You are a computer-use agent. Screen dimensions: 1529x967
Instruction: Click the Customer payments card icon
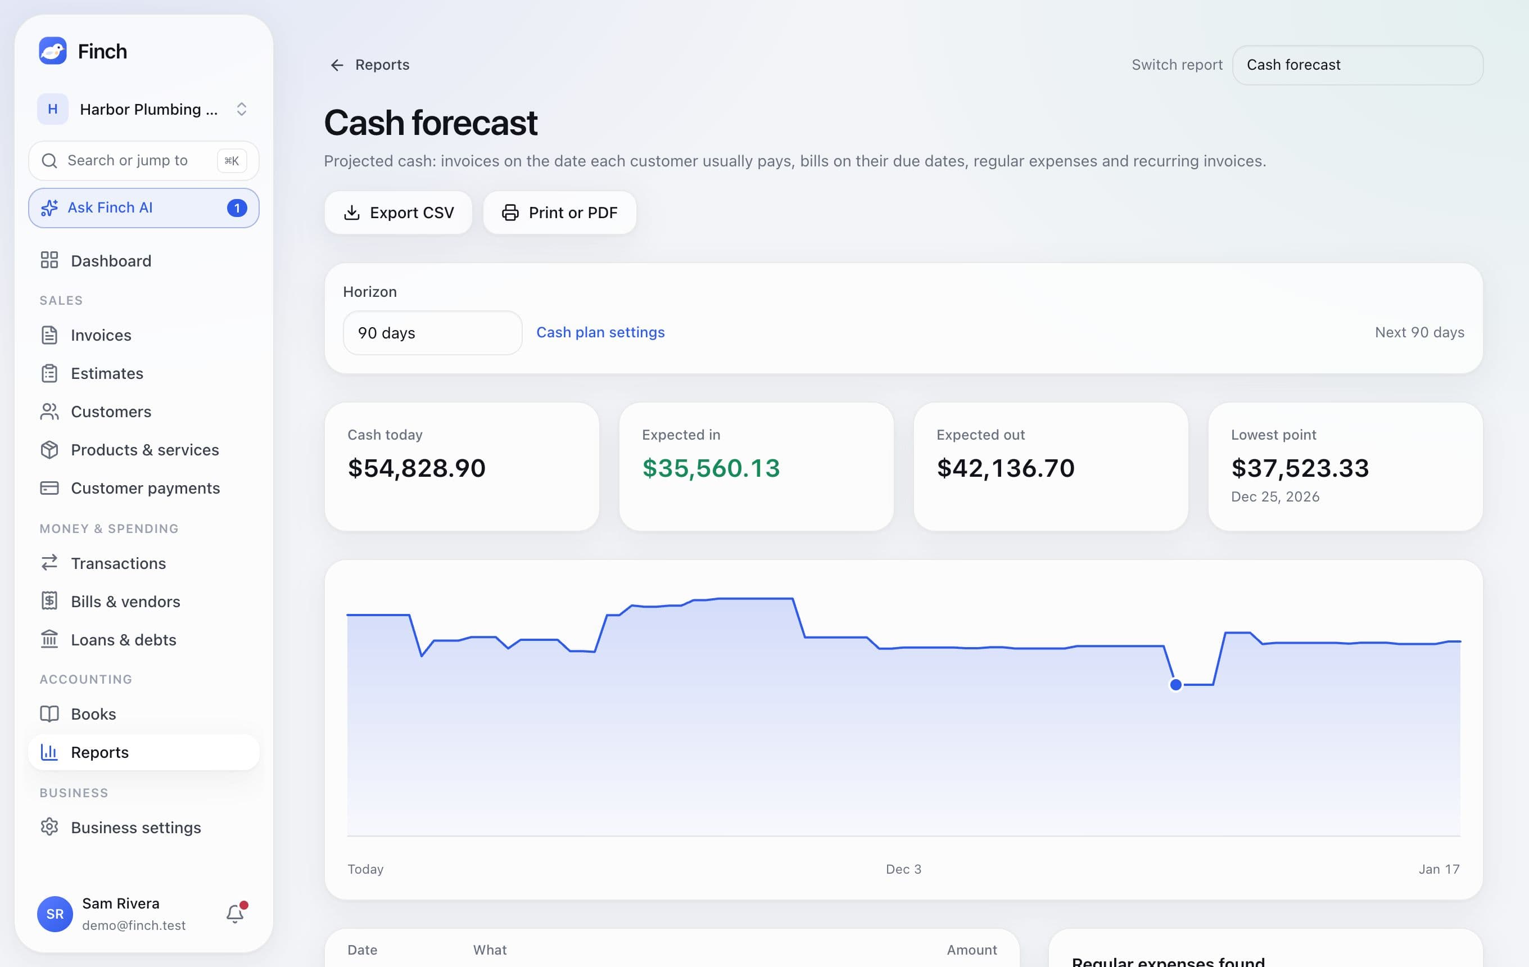click(49, 487)
